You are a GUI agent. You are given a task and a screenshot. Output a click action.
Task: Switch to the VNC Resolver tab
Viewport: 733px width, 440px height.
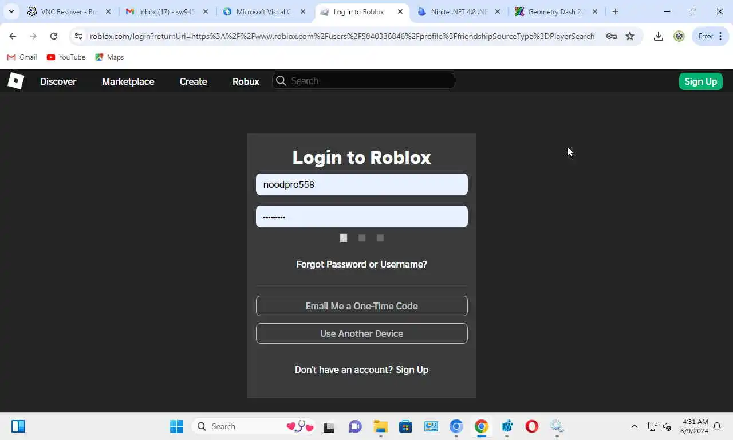pos(69,11)
